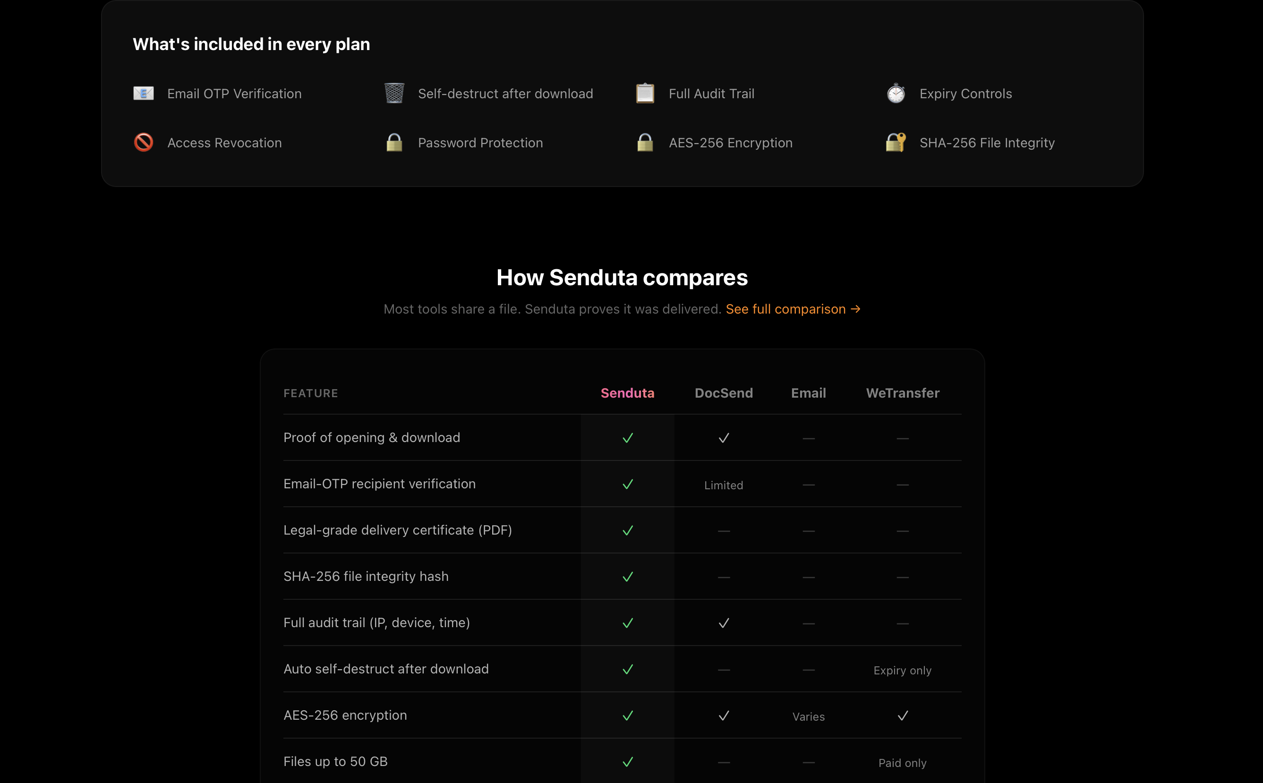Click Senduta's green checkmark for Proof of opening
This screenshot has height=783, width=1263.
click(628, 438)
